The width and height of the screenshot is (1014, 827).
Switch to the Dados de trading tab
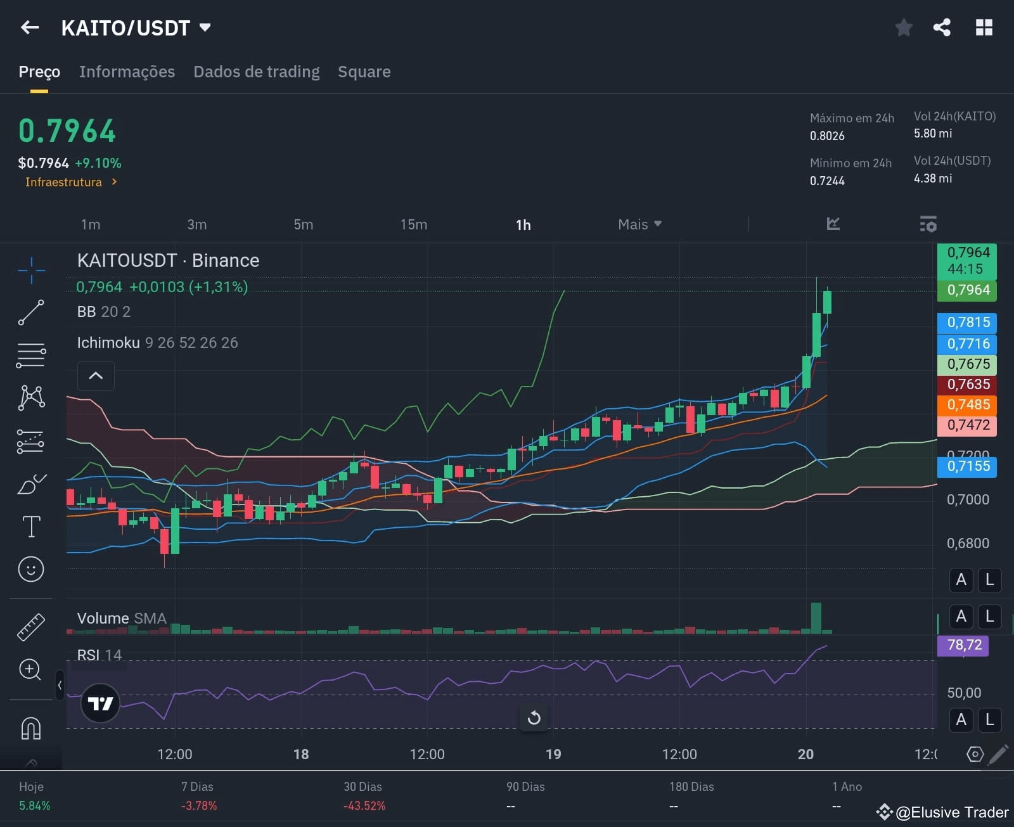pos(257,72)
